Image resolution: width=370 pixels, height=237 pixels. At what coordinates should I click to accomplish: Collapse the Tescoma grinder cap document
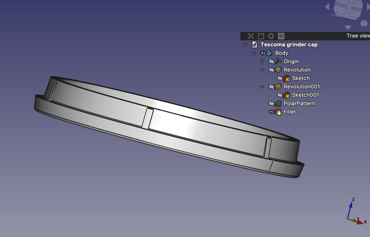coord(245,44)
